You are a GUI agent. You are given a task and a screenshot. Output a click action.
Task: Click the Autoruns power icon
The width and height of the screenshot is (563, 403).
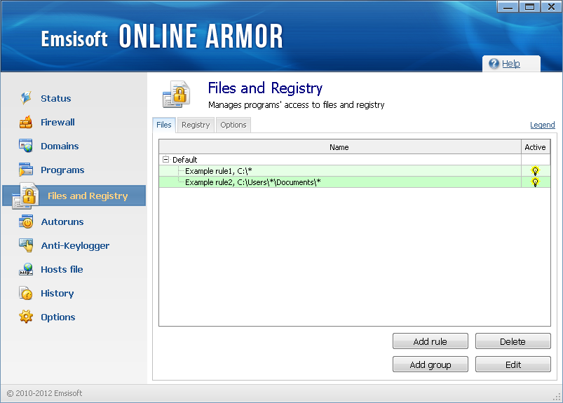pos(26,221)
